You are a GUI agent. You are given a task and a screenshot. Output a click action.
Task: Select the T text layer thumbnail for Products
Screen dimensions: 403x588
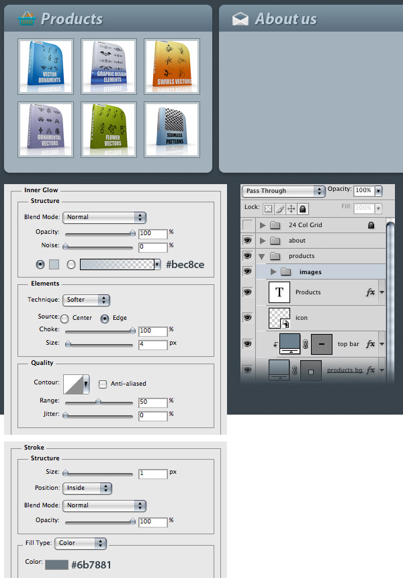click(279, 292)
